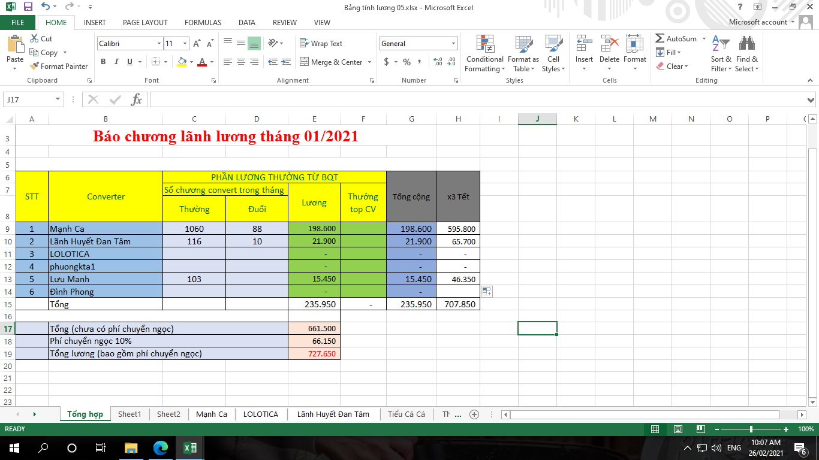Select cell E19 with value 727.650

click(314, 354)
